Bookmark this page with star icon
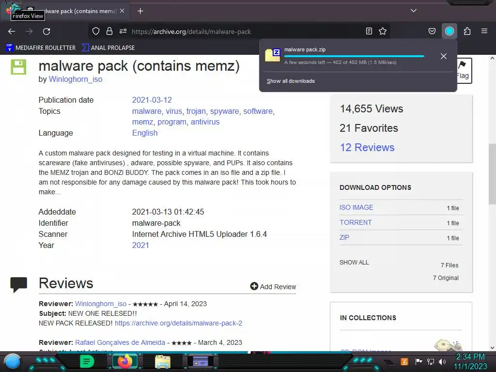The image size is (496, 372). tap(383, 31)
